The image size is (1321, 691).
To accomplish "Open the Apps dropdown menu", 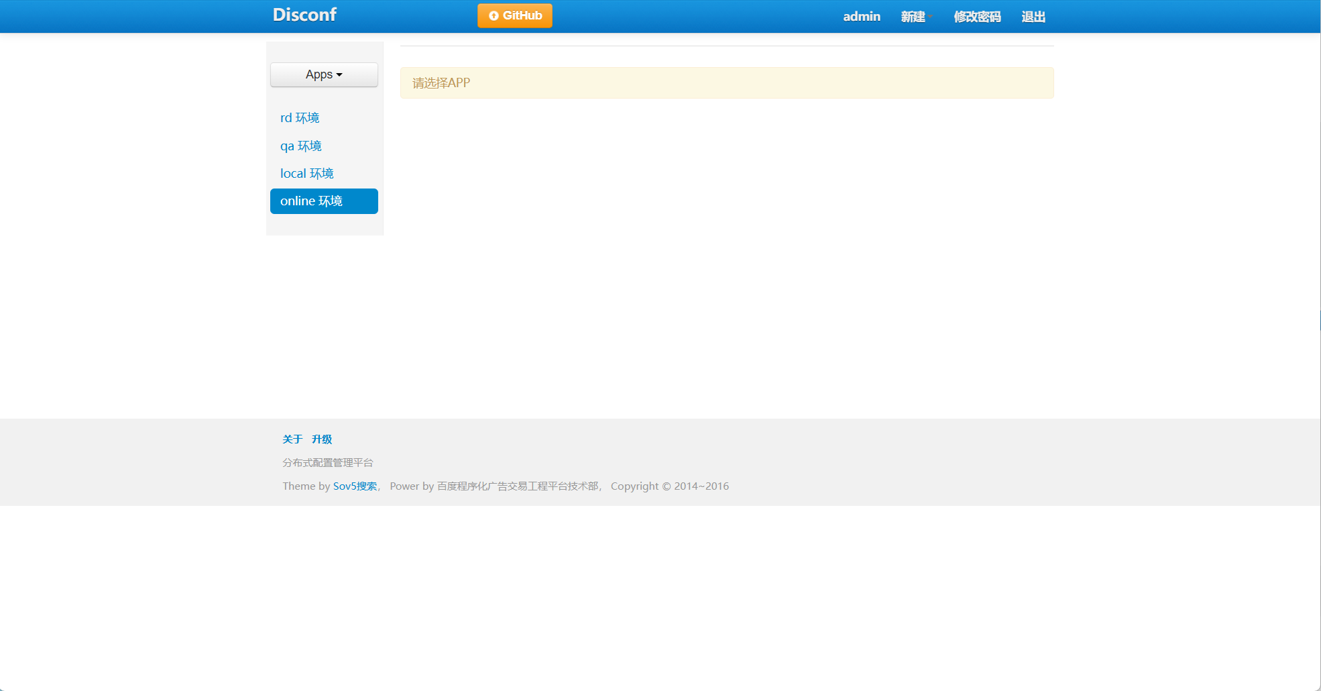I will click(324, 74).
